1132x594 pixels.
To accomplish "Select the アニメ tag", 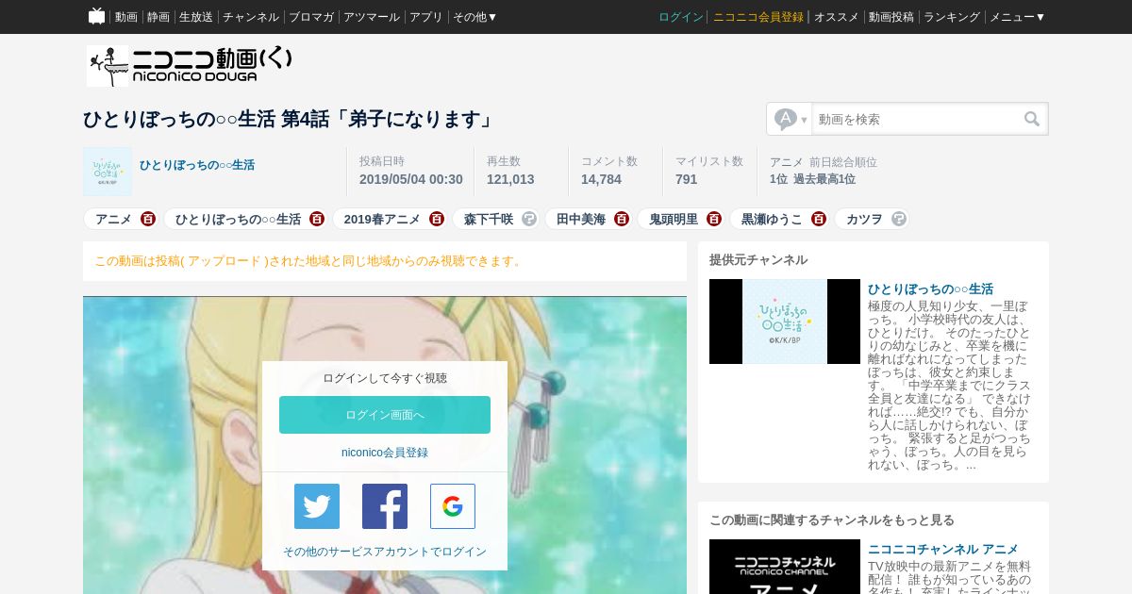I will [x=113, y=219].
